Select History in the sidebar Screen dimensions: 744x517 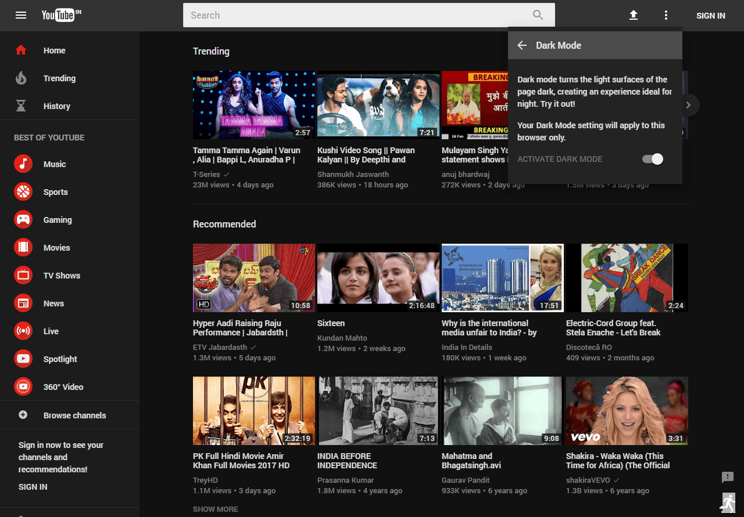56,106
